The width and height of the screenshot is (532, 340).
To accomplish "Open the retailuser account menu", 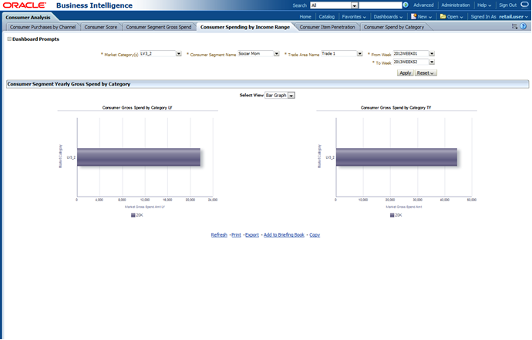I will pyautogui.click(x=513, y=17).
